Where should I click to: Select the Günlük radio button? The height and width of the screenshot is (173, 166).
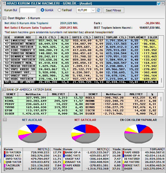click(42, 10)
